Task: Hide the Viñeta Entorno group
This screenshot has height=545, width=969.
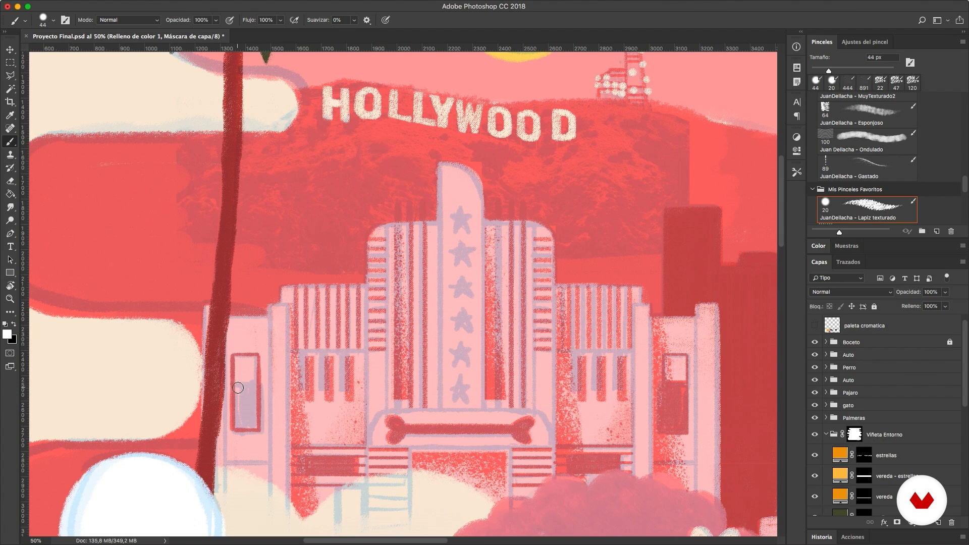Action: [815, 434]
